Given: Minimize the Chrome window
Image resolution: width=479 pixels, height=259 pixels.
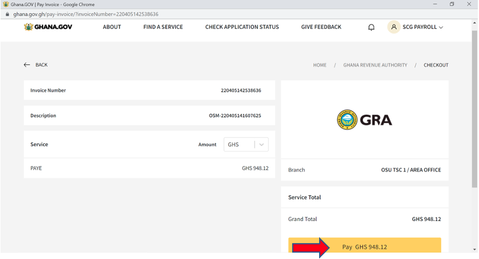Looking at the screenshot, I should (435, 4).
